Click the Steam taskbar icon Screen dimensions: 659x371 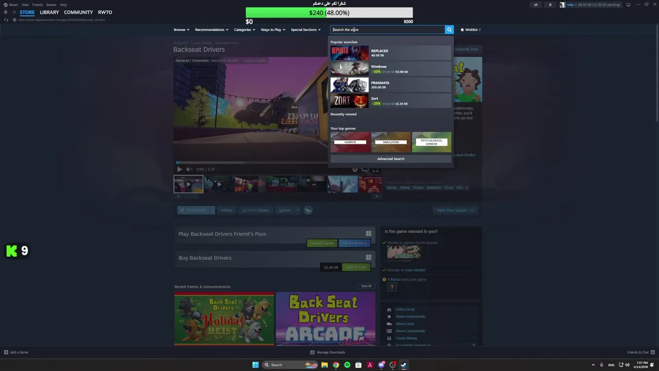click(x=404, y=365)
